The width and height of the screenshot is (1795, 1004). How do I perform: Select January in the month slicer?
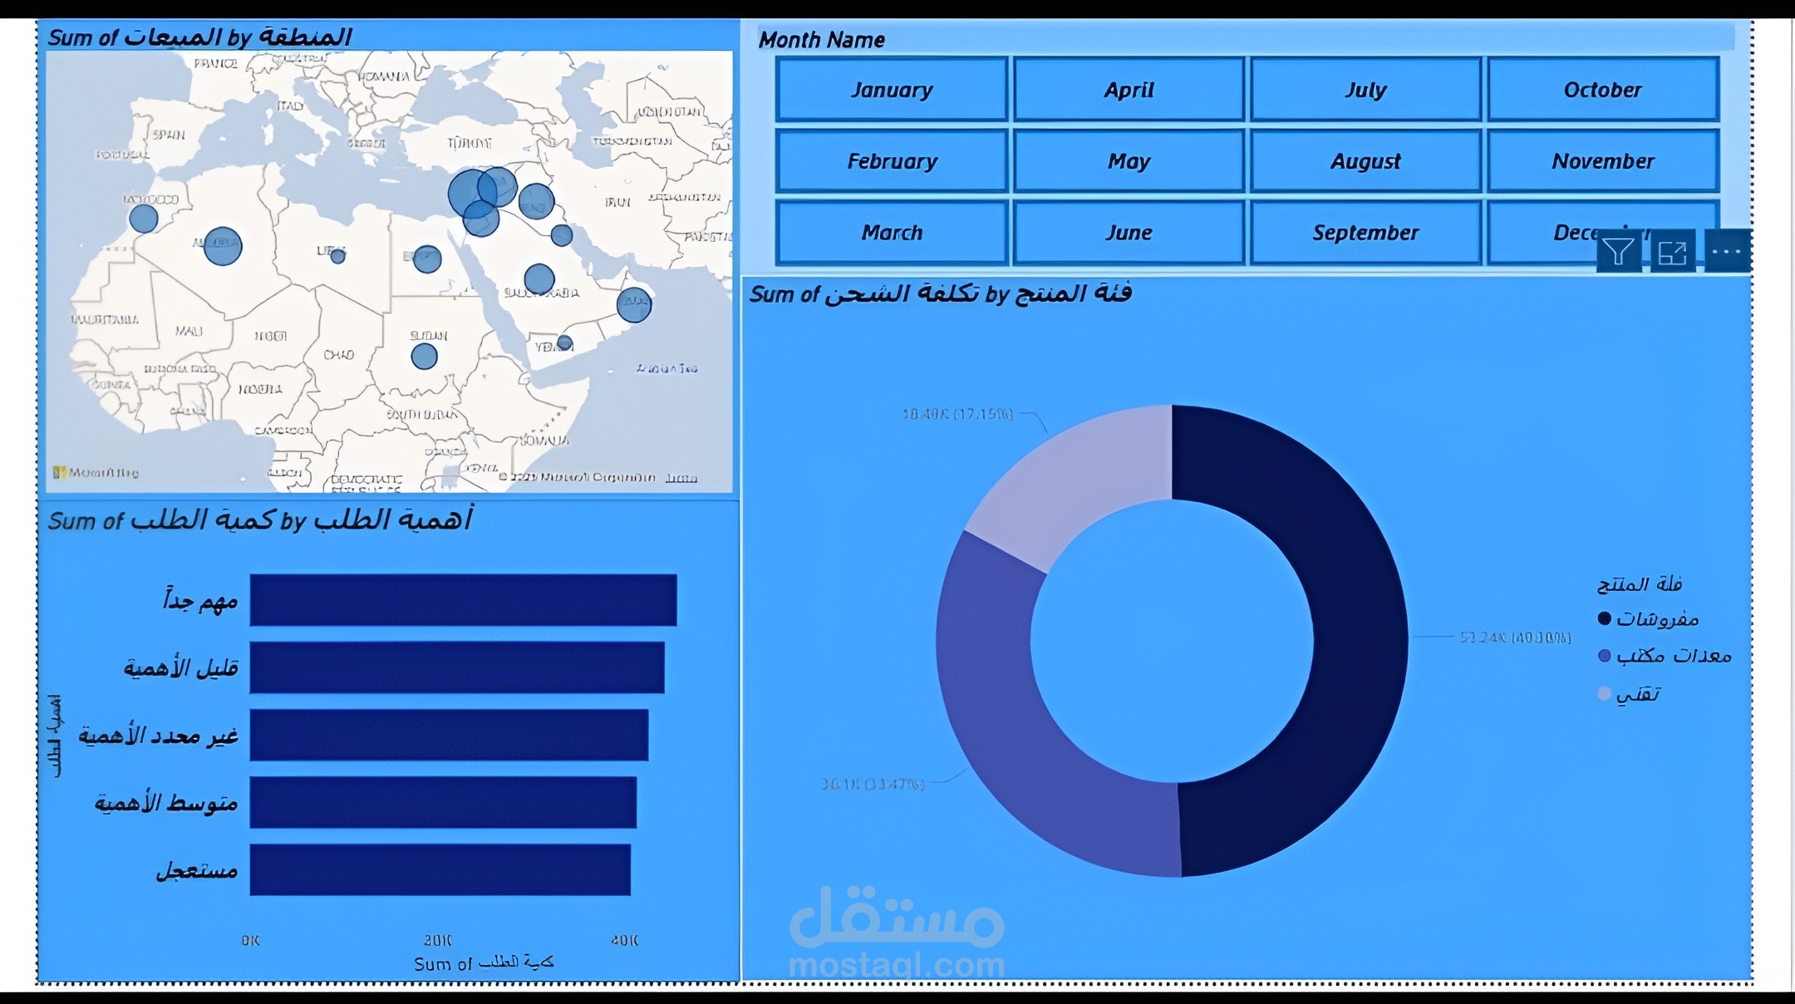tap(892, 90)
